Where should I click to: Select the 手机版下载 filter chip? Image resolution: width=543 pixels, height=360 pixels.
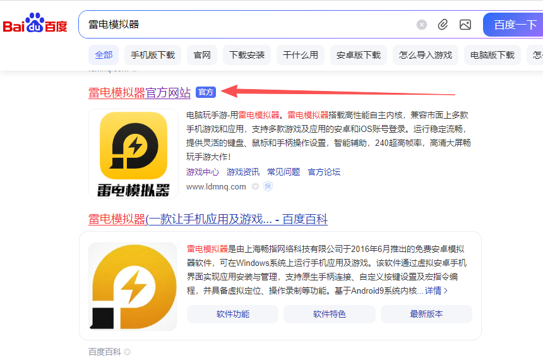click(153, 55)
